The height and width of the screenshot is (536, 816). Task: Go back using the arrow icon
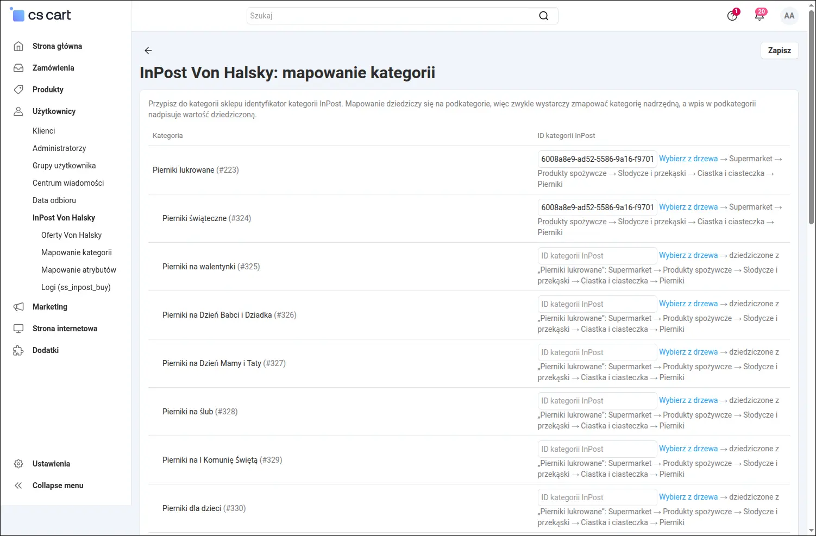[148, 51]
